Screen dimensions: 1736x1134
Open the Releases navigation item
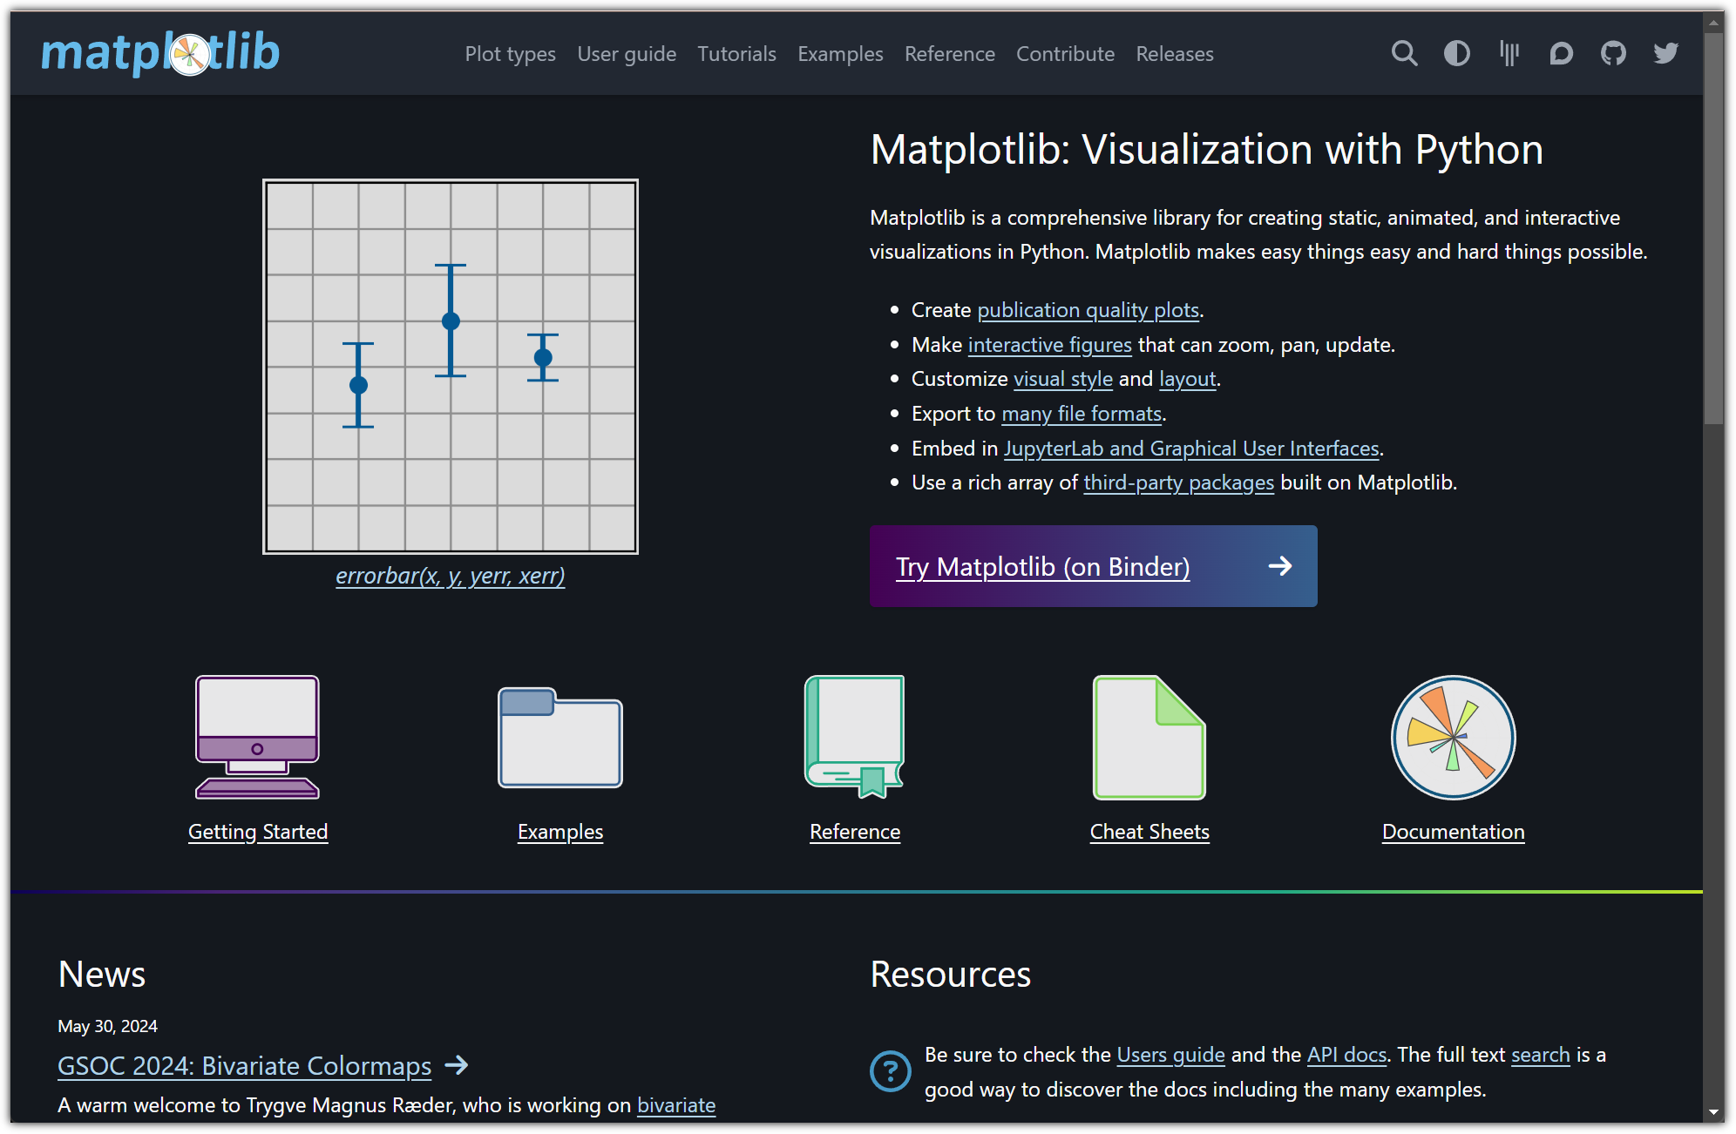(x=1174, y=54)
